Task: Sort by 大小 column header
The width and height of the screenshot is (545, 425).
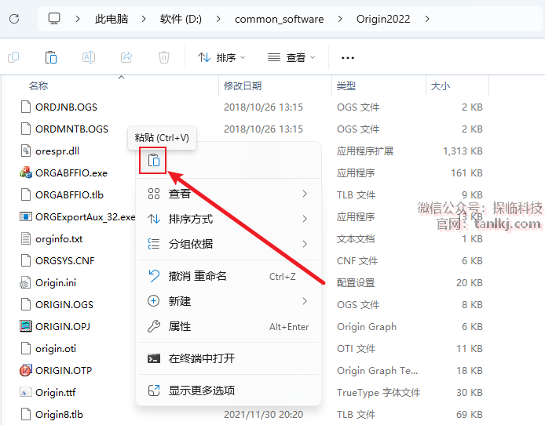Action: 440,85
